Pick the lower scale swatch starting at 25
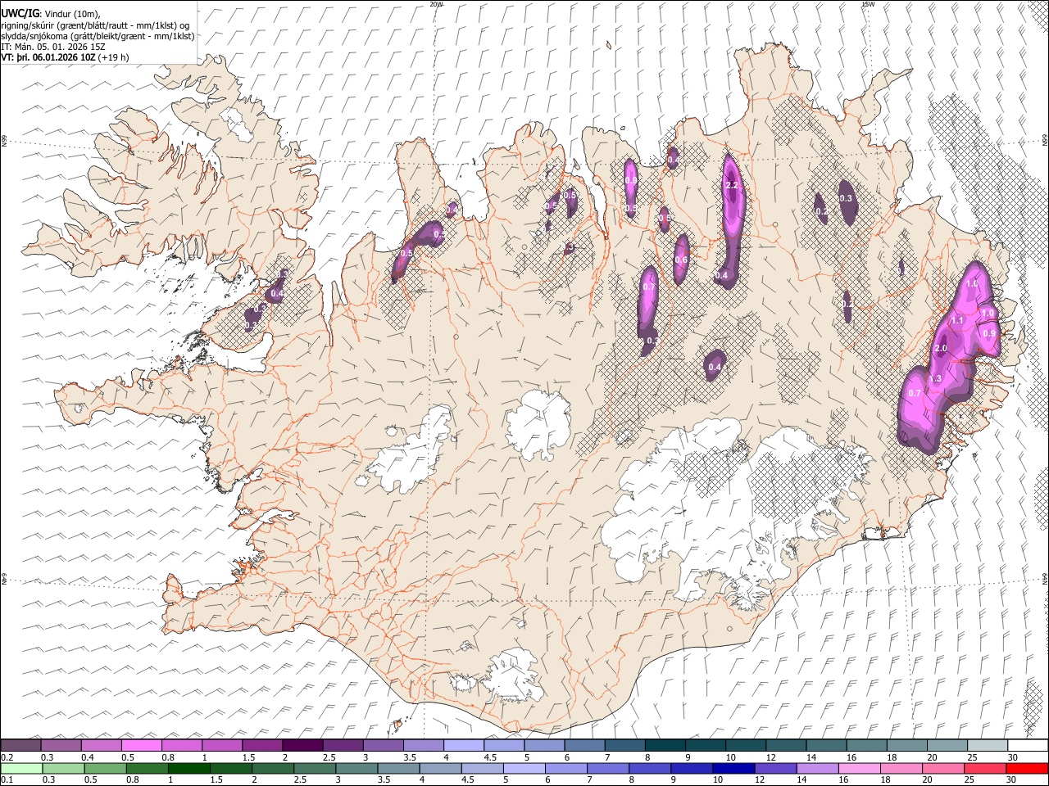This screenshot has height=786, width=1049. [986, 768]
